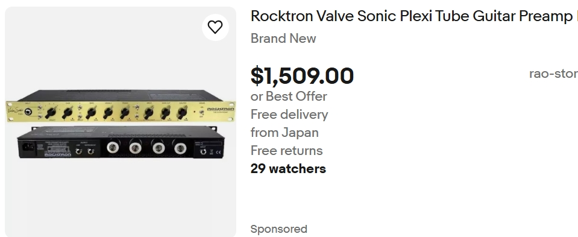Click the 'Free returns' text

pyautogui.click(x=286, y=150)
